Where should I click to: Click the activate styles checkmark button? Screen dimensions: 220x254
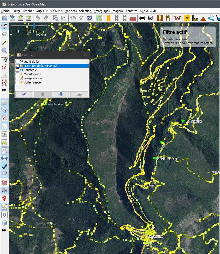[24, 94]
